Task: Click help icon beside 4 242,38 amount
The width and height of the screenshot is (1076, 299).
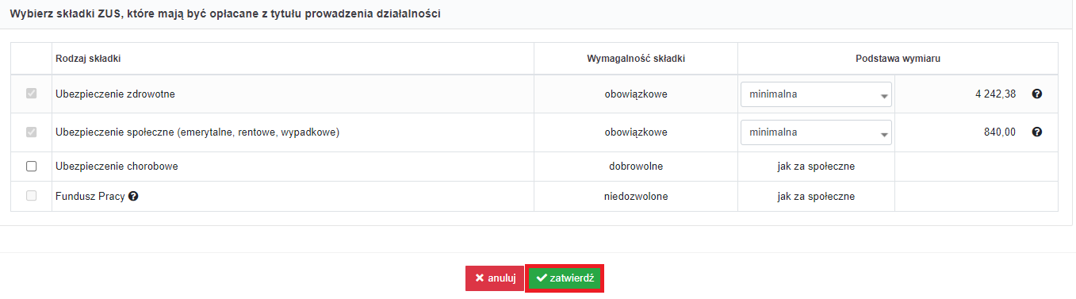Action: pyautogui.click(x=1036, y=94)
